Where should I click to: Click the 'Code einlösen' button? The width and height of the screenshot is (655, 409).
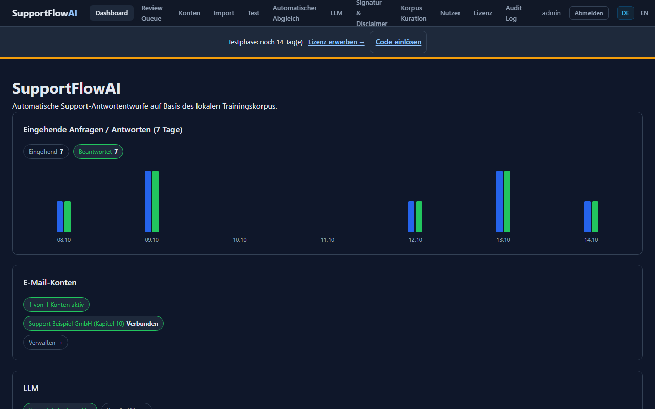399,42
